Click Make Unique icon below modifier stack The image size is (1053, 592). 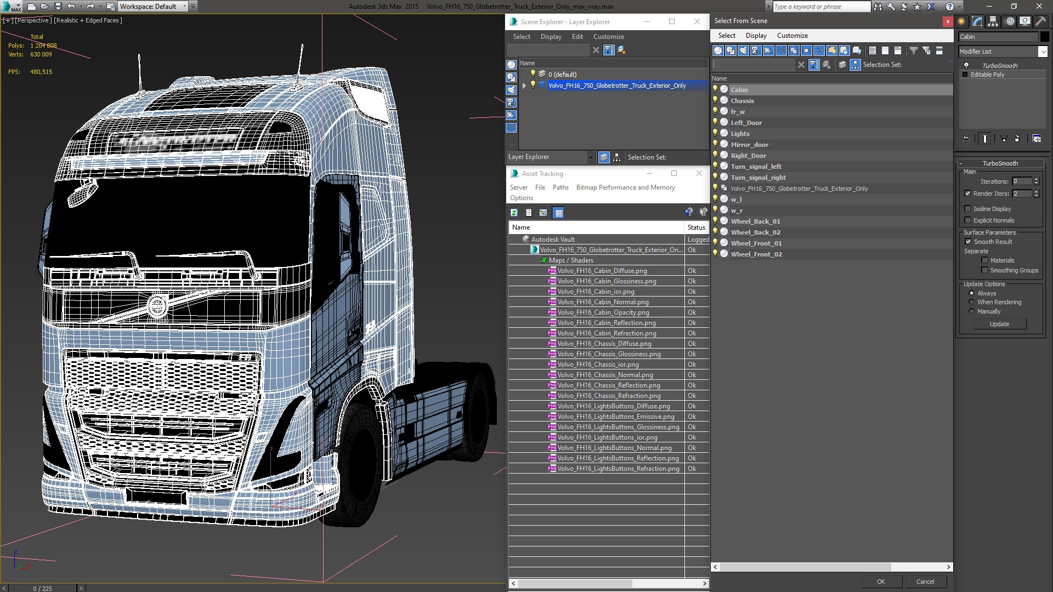click(x=1004, y=139)
